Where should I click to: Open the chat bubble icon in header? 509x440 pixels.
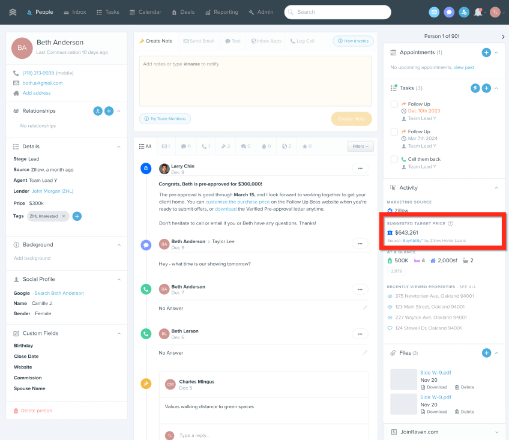click(449, 12)
